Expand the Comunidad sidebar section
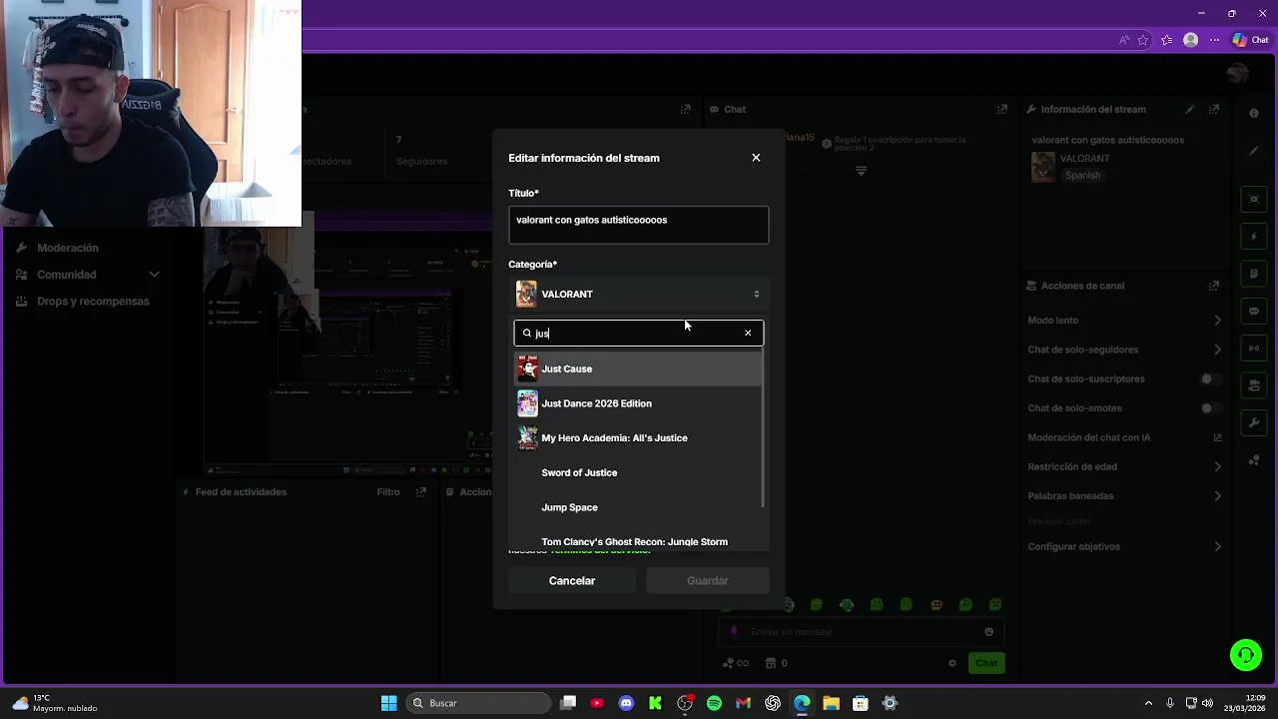Screen dimensions: 1278x719 click(x=88, y=275)
